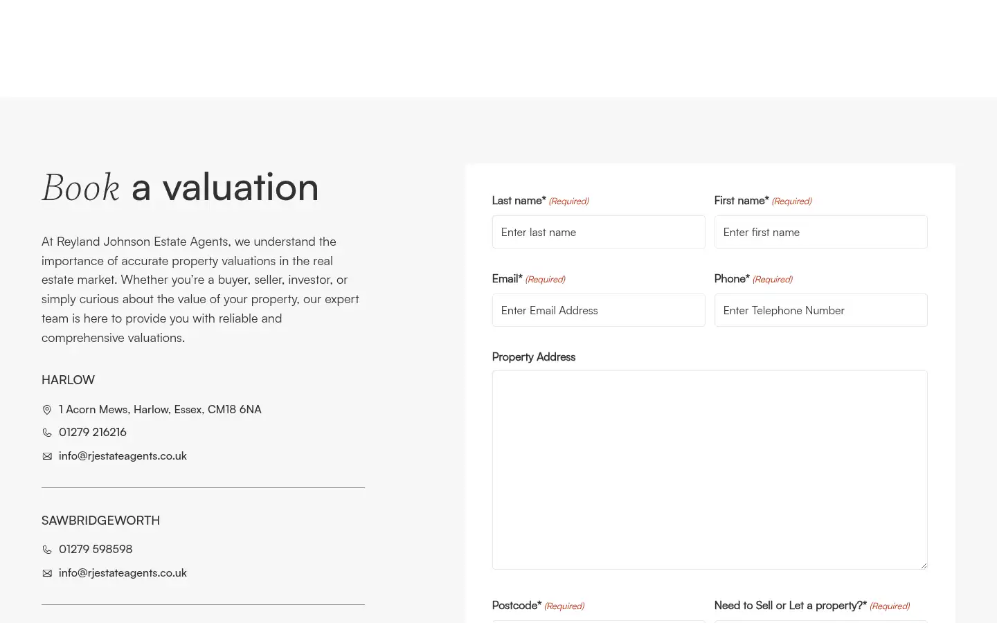Click into the Telephone Number field
Screen dimensions: 997x623
(820, 310)
